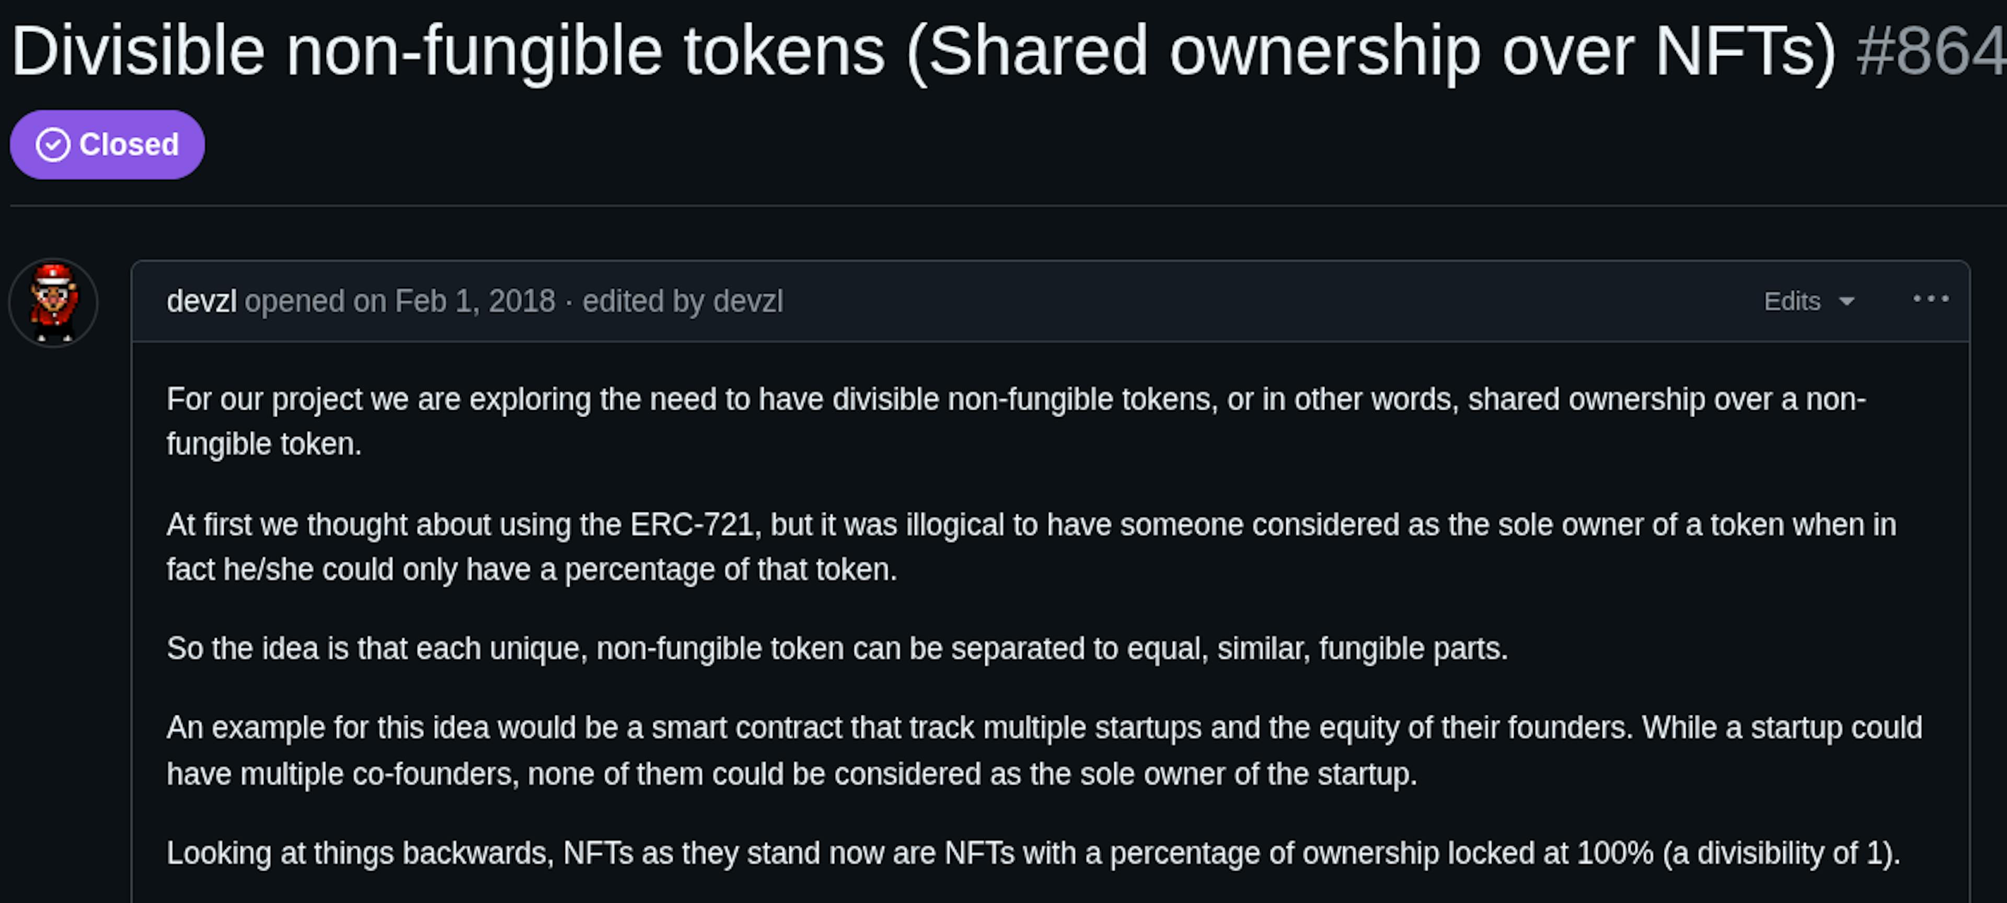
Task: Open the devzl author profile link
Action: (201, 302)
